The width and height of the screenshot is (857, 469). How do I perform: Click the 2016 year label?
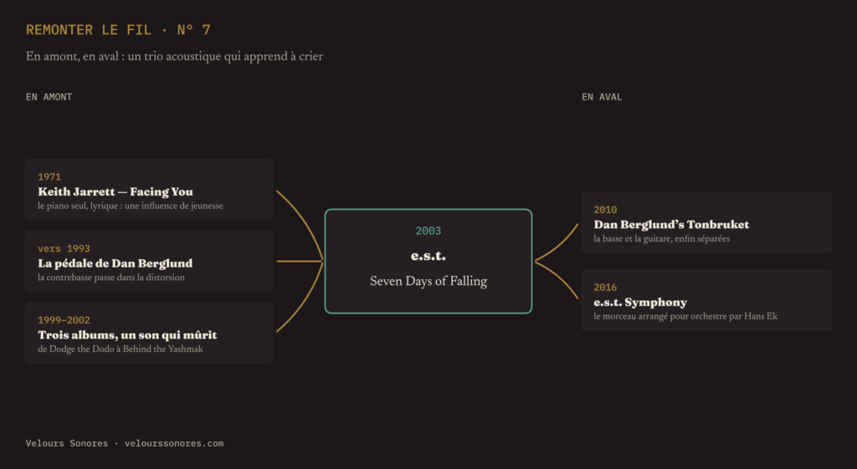click(x=605, y=288)
